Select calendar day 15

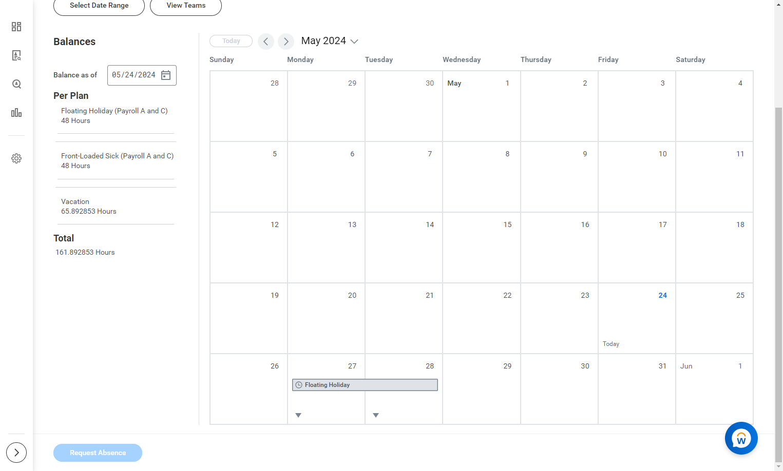coord(481,248)
